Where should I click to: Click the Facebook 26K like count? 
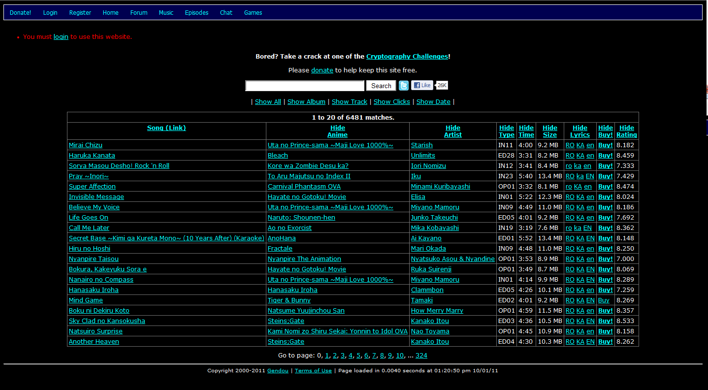(442, 85)
